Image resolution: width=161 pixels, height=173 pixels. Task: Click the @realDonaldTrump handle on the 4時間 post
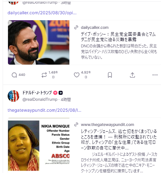click(x=40, y=99)
